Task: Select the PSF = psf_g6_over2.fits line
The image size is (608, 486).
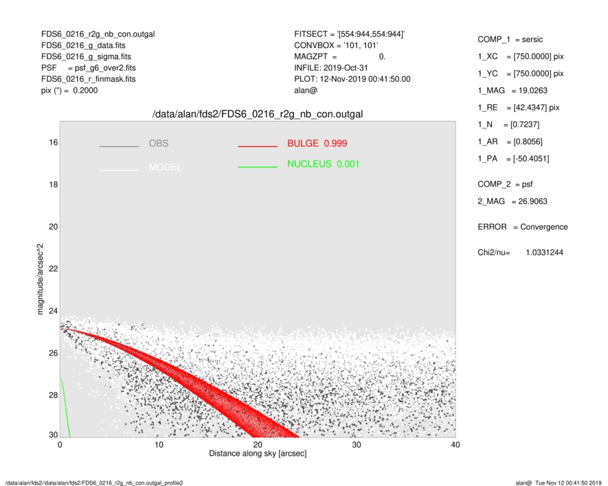Action: (x=89, y=68)
